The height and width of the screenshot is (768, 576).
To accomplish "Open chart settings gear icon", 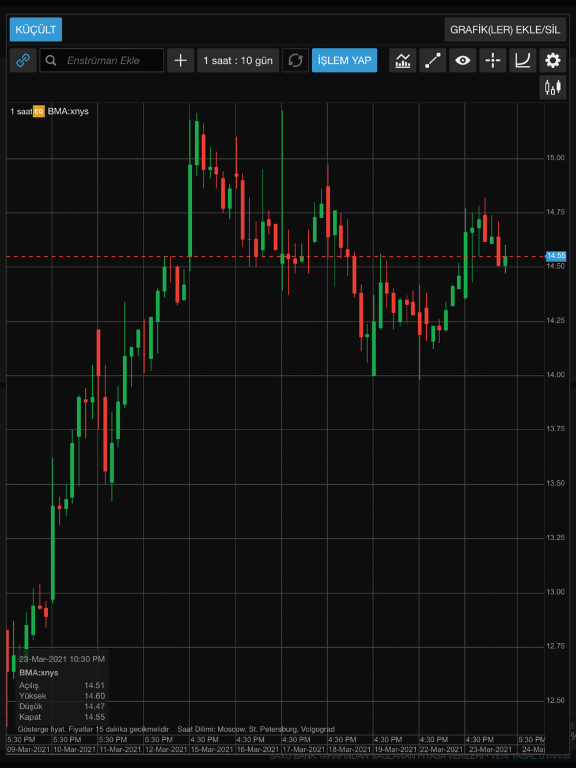I will [x=553, y=60].
